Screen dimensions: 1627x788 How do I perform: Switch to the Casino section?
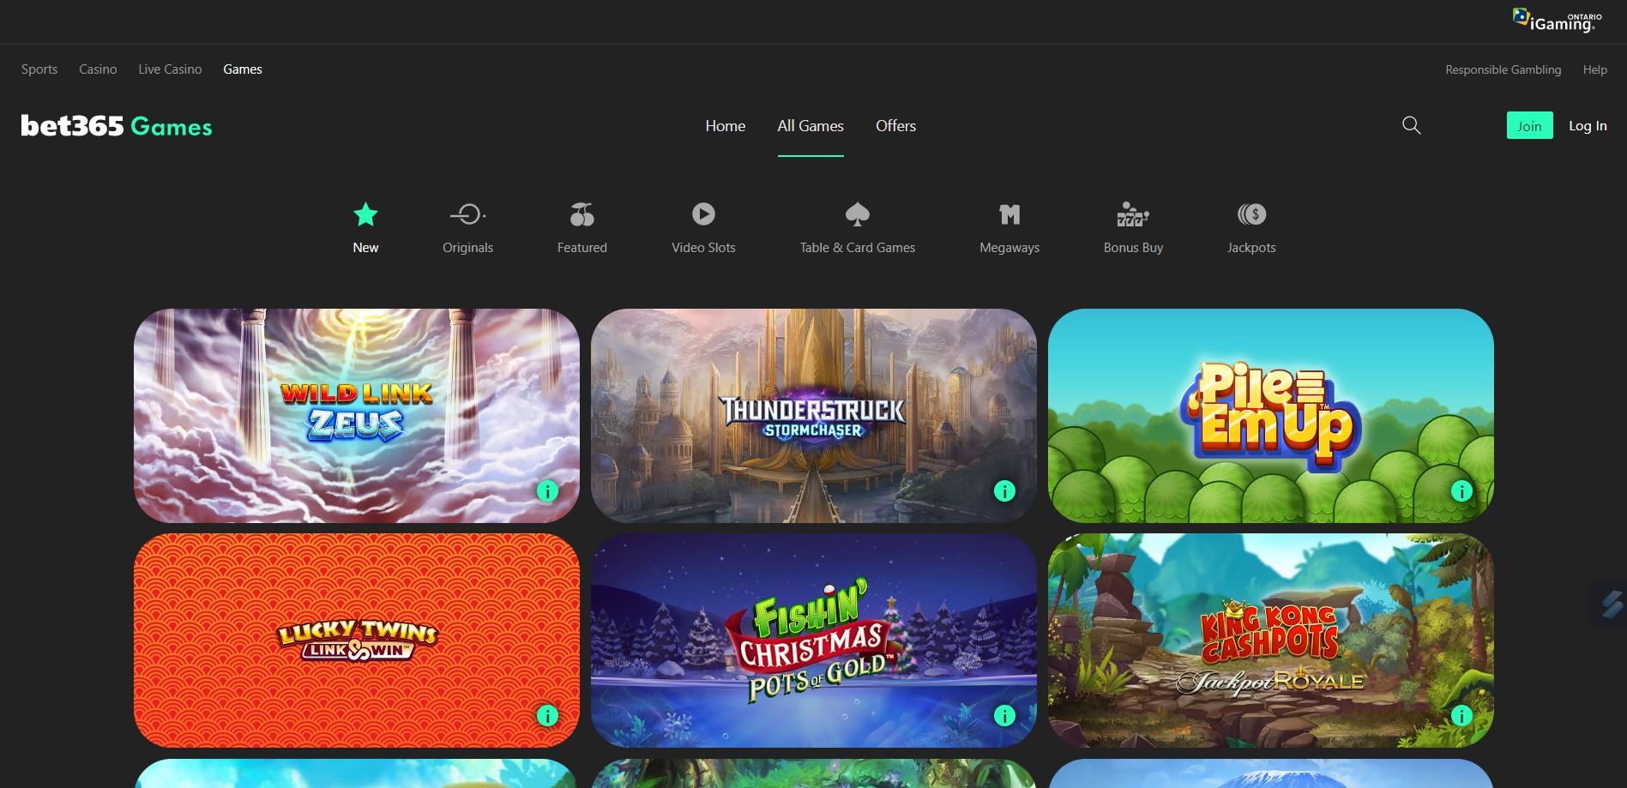[98, 69]
